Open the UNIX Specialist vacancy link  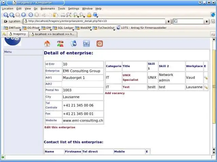pos(130,78)
